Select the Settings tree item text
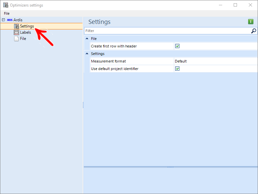Image resolution: width=258 pixels, height=194 pixels. click(27, 26)
